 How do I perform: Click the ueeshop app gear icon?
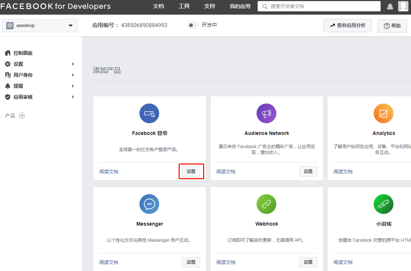[10, 25]
